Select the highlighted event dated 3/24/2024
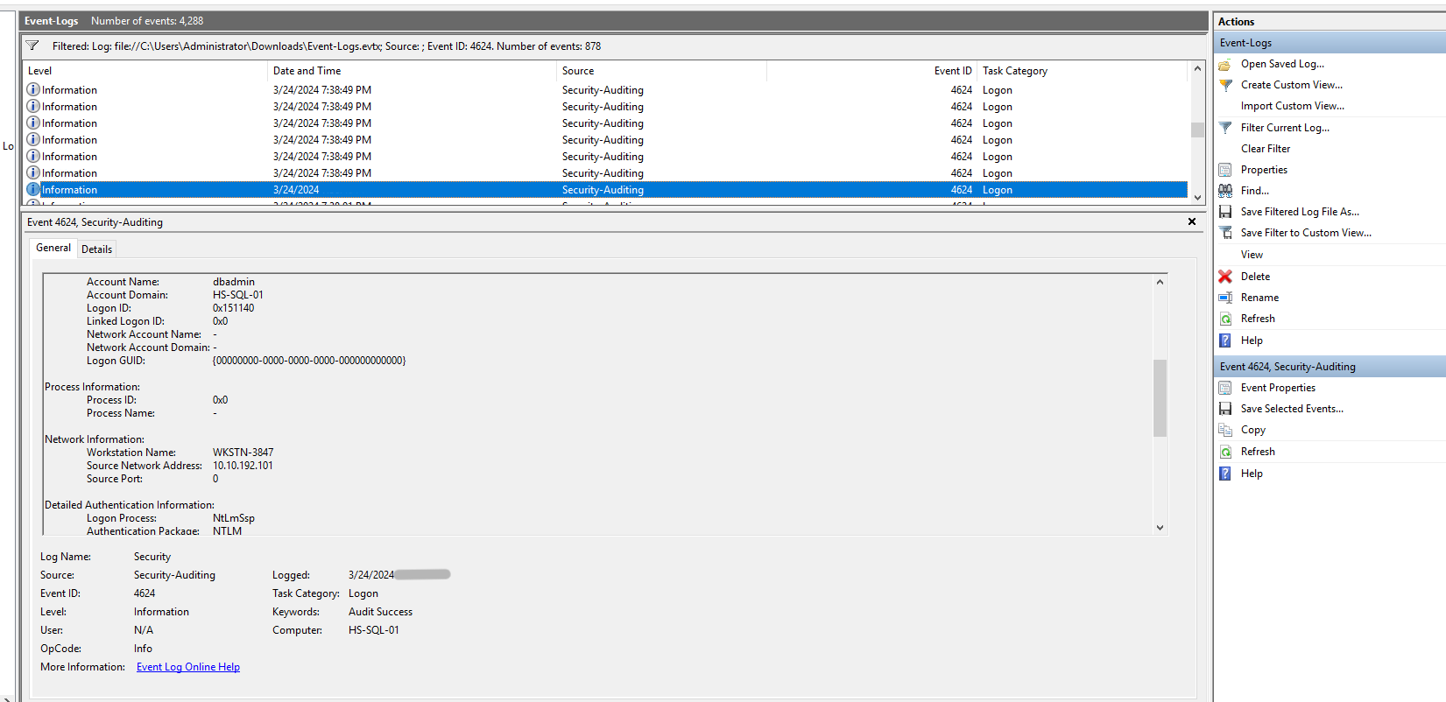The width and height of the screenshot is (1446, 702). [605, 190]
